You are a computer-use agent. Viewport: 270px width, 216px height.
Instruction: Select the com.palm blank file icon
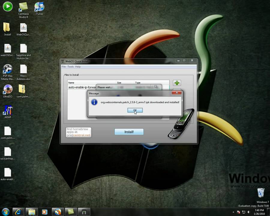[7, 133]
